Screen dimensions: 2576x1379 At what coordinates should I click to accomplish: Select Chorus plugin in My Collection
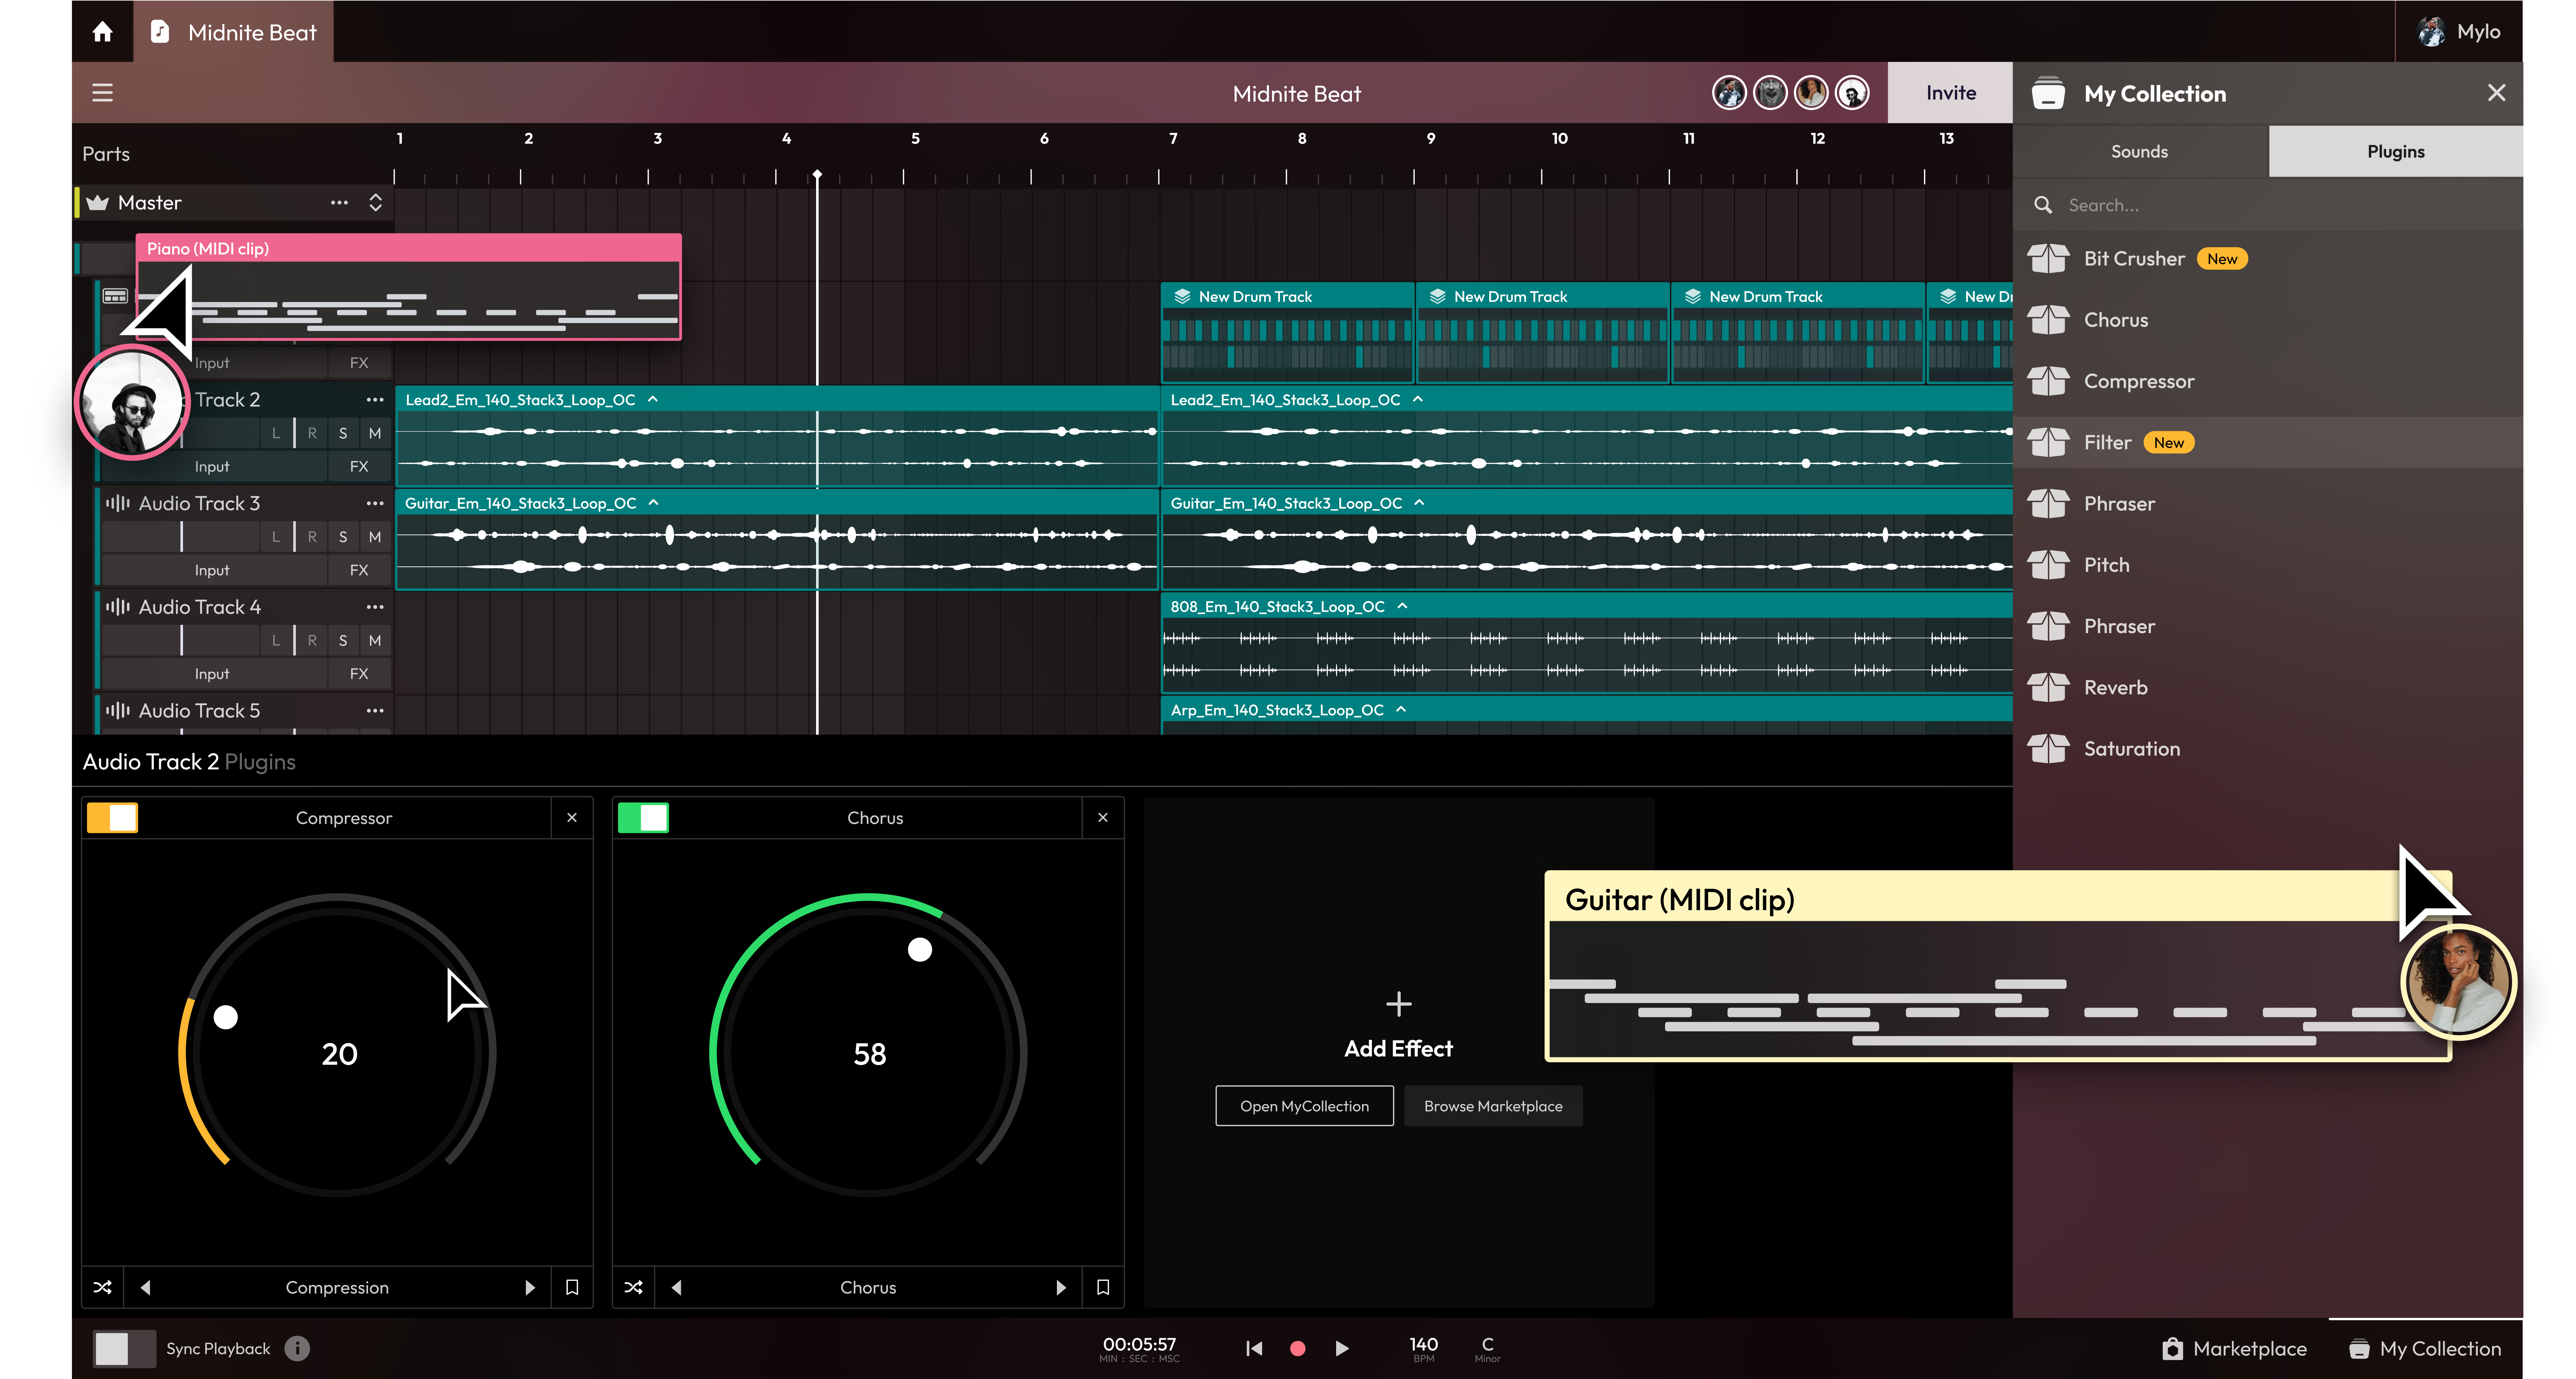click(x=2268, y=320)
